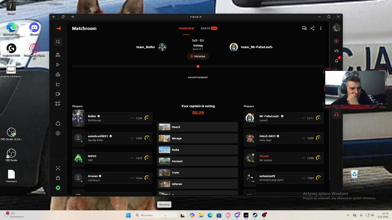Open the FACEIT search in sidebar
This screenshot has height=220, width=392.
click(x=58, y=42)
